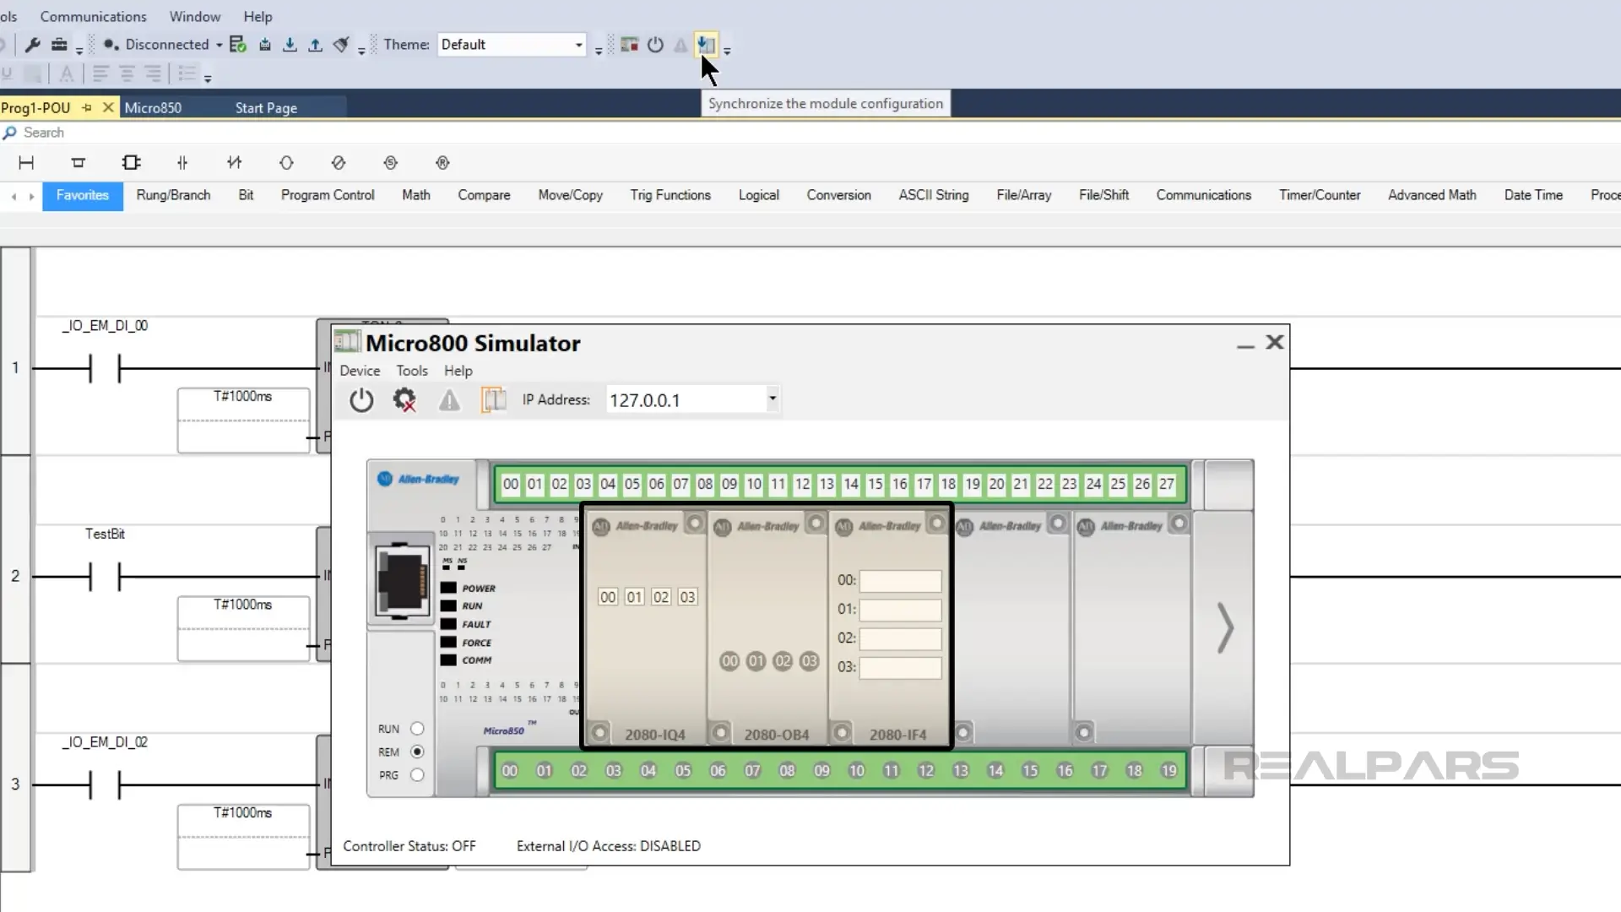The image size is (1621, 912).
Task: Open the Communications menu
Action: tap(93, 17)
